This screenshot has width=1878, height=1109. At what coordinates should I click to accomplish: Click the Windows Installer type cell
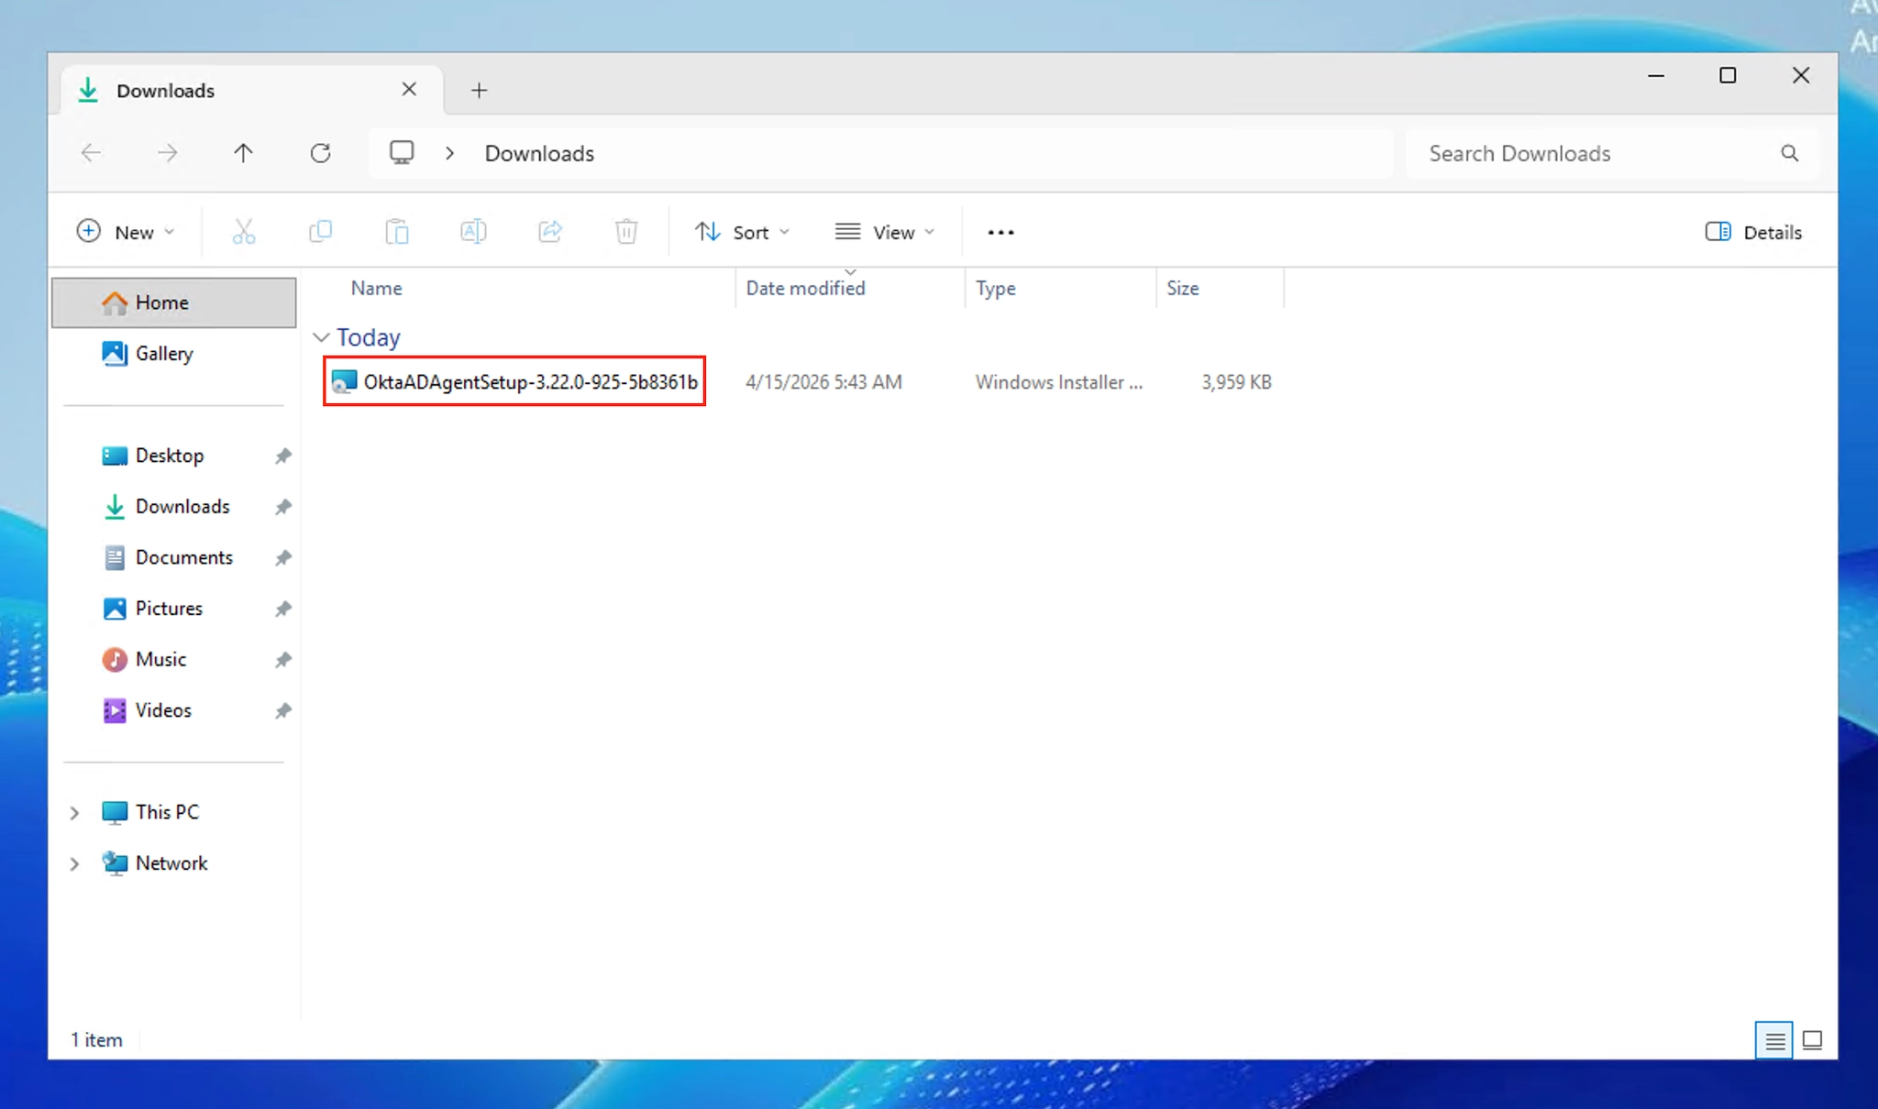point(1059,382)
